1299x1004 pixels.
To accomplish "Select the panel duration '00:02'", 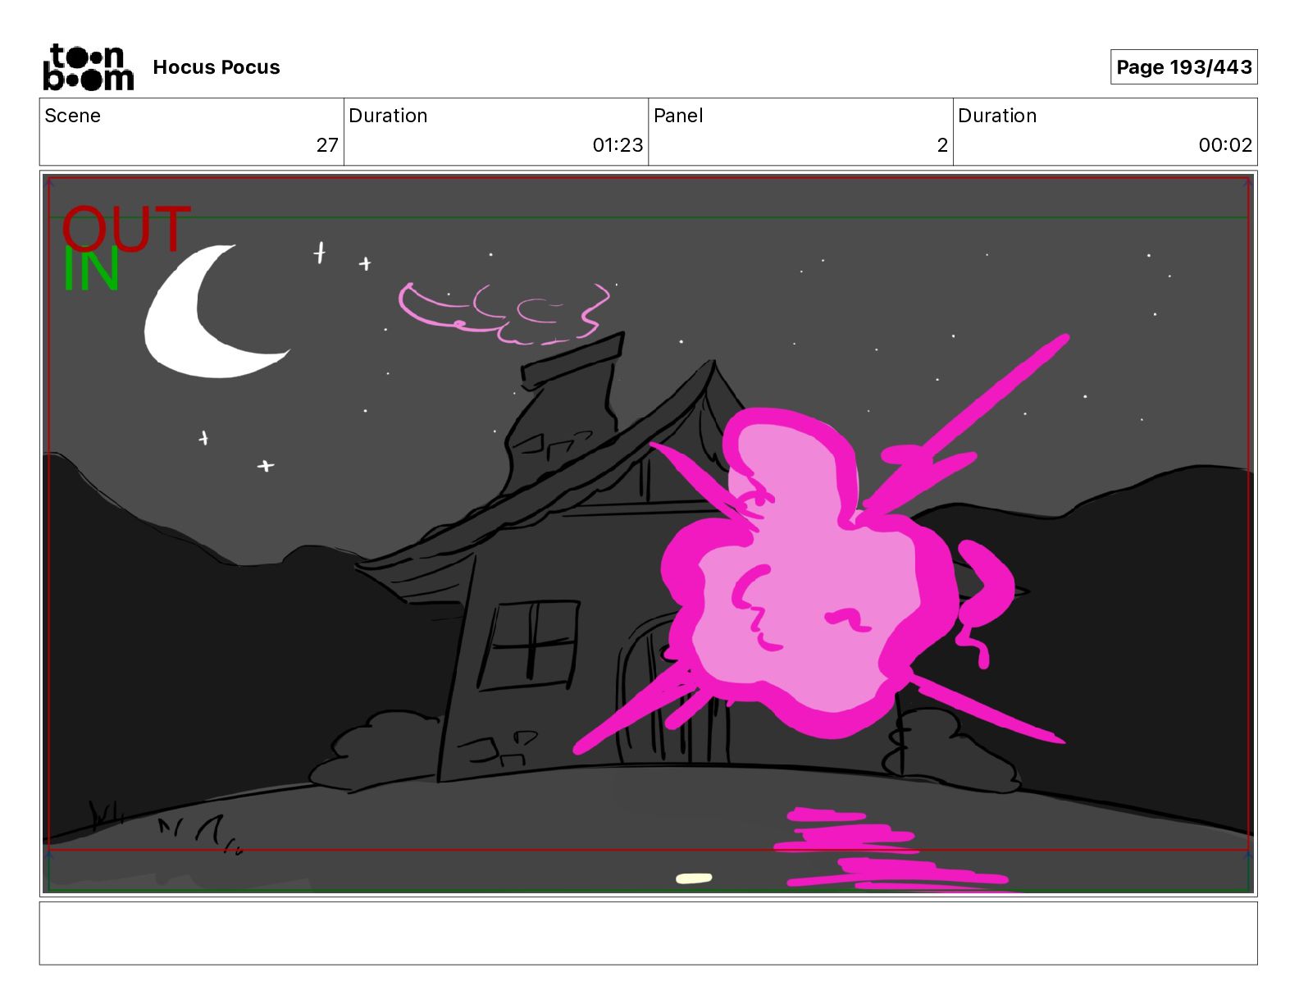I will pos(1225,145).
